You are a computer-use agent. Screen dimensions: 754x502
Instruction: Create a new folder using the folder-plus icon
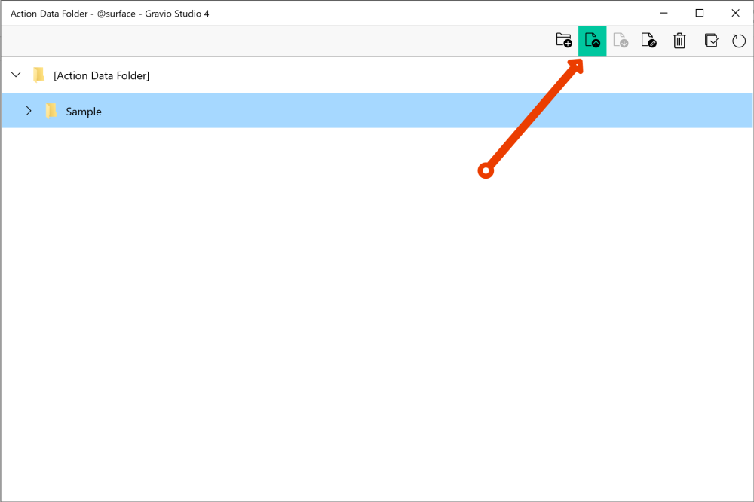pos(563,41)
